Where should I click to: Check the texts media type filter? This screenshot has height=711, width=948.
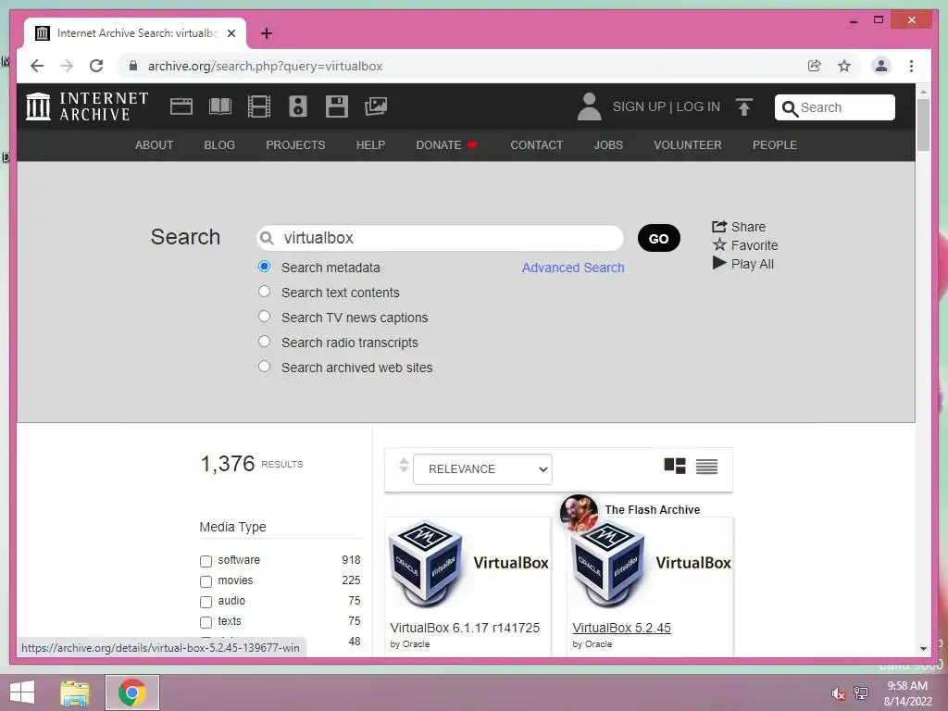pyautogui.click(x=206, y=622)
